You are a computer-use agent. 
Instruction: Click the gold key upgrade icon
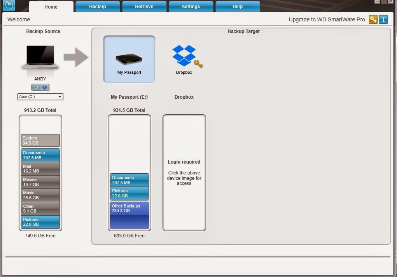tap(373, 19)
